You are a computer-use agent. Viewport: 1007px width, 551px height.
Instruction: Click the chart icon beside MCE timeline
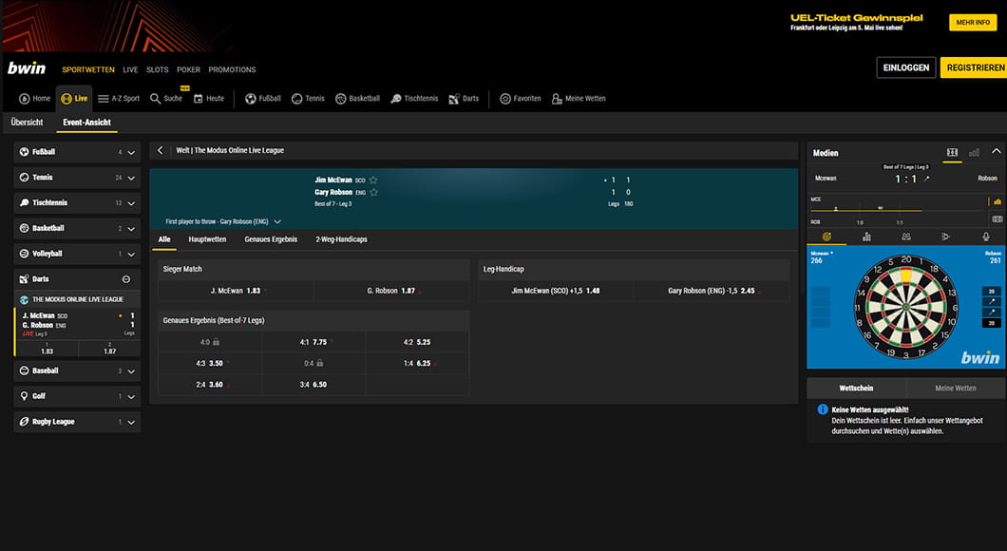tap(997, 201)
